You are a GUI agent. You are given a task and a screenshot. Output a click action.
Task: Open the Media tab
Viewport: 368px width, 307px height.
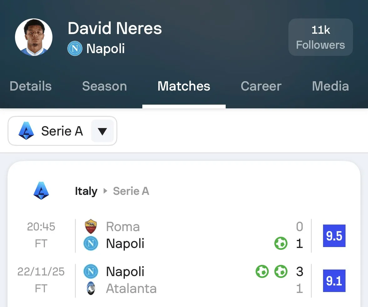click(330, 86)
